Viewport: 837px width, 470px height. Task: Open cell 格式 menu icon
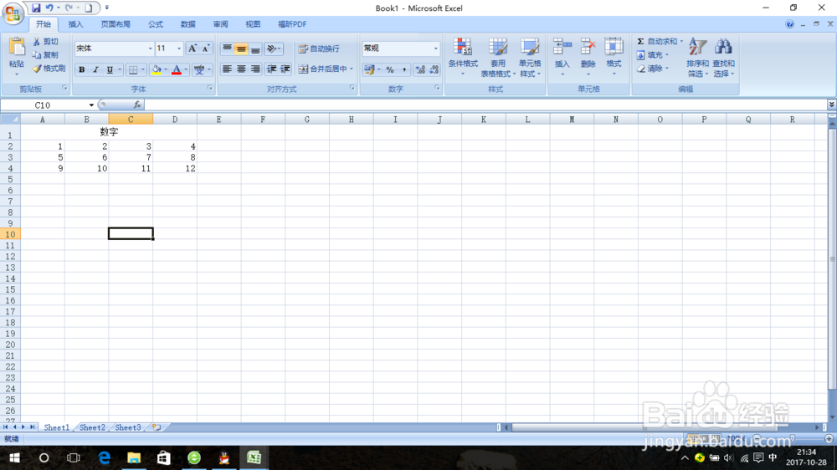pos(614,47)
